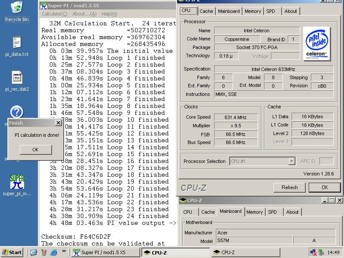The image size is (344, 258).
Task: Click the Code Name field Coppermine
Action: [237, 39]
